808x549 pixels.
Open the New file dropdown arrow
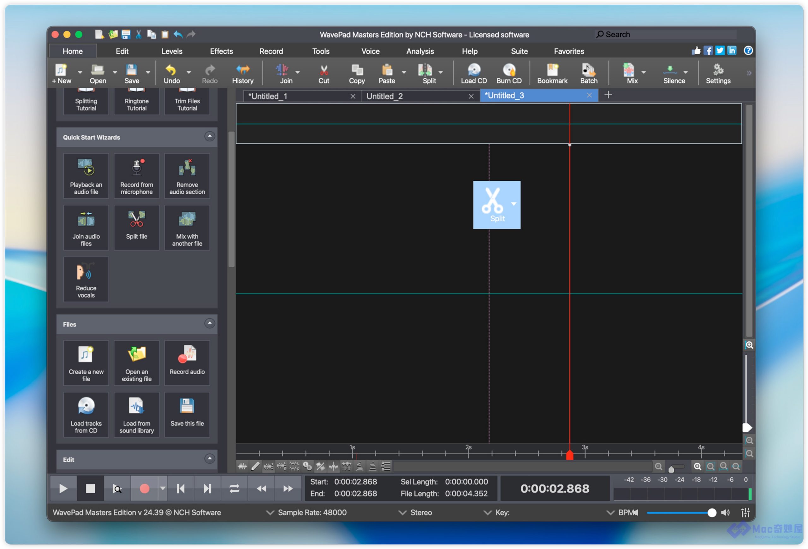tap(80, 72)
